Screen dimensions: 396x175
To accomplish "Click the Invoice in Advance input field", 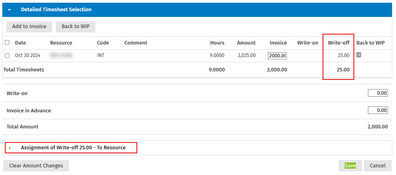I will [x=378, y=110].
